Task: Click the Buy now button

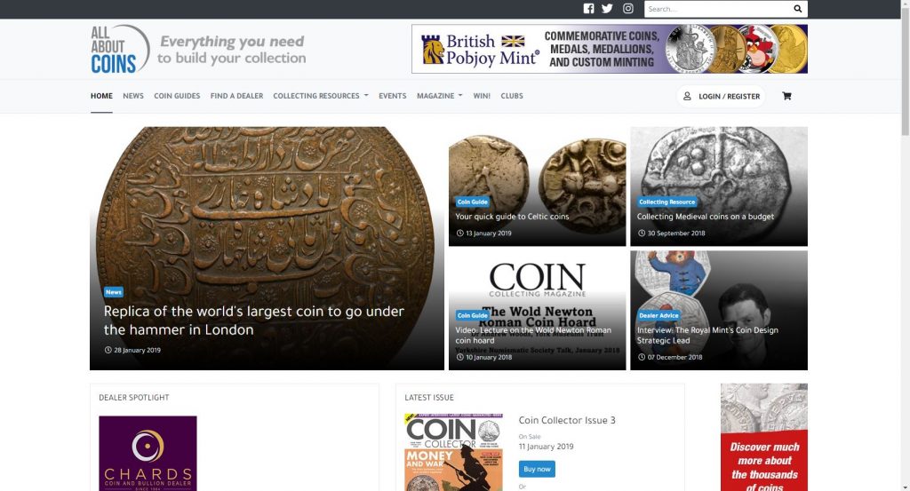Action: tap(537, 469)
